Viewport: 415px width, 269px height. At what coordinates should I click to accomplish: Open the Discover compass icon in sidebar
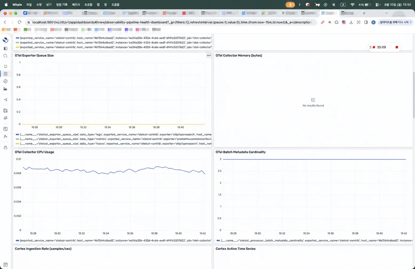[5, 81]
